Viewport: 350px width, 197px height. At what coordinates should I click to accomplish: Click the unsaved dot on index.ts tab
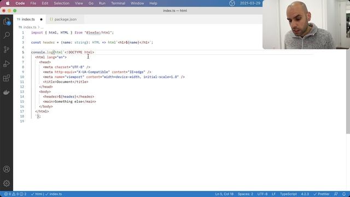coord(42,20)
